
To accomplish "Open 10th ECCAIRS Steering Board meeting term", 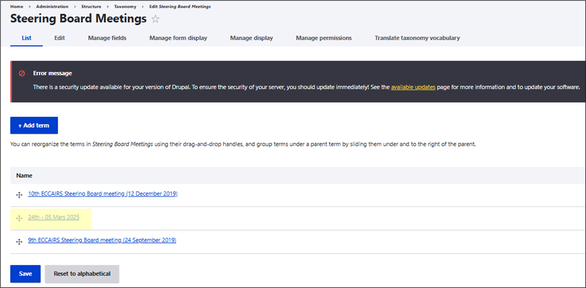I will (103, 194).
